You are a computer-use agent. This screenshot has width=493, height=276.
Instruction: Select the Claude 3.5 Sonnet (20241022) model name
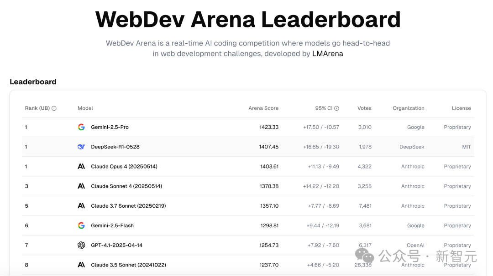pyautogui.click(x=128, y=265)
